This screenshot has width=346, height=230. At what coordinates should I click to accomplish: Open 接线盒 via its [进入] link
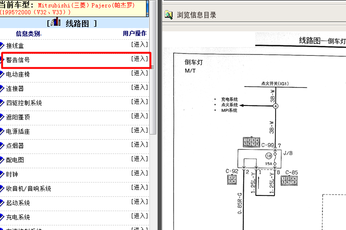(x=140, y=45)
